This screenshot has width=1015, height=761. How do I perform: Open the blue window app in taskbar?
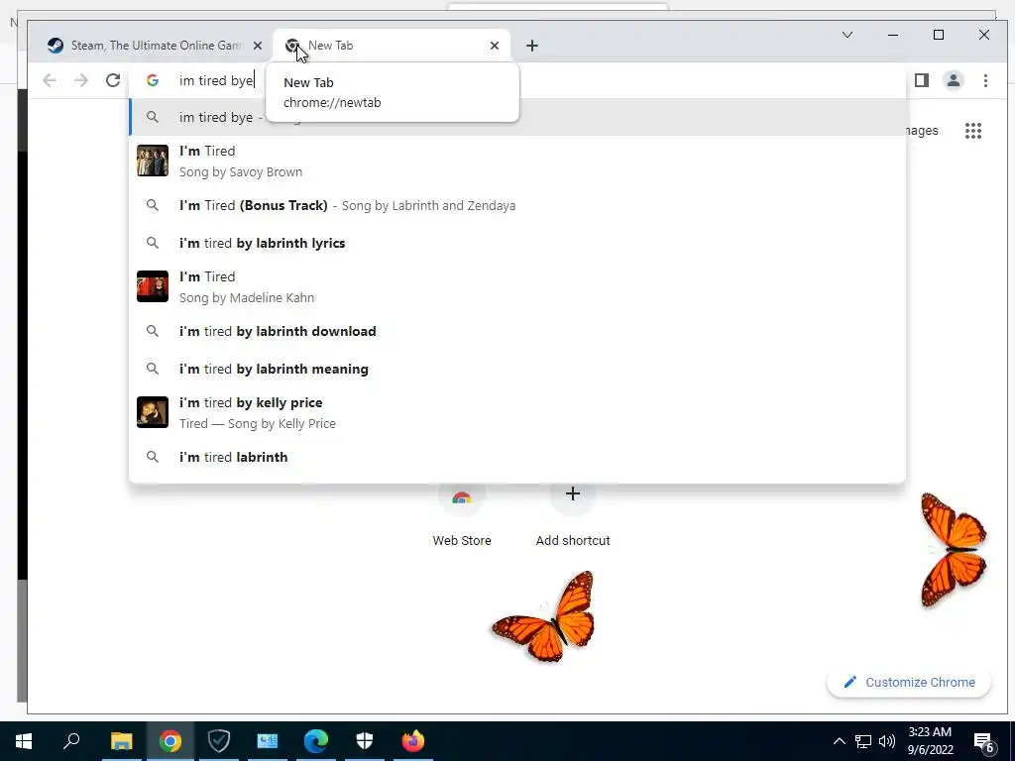[x=268, y=741]
